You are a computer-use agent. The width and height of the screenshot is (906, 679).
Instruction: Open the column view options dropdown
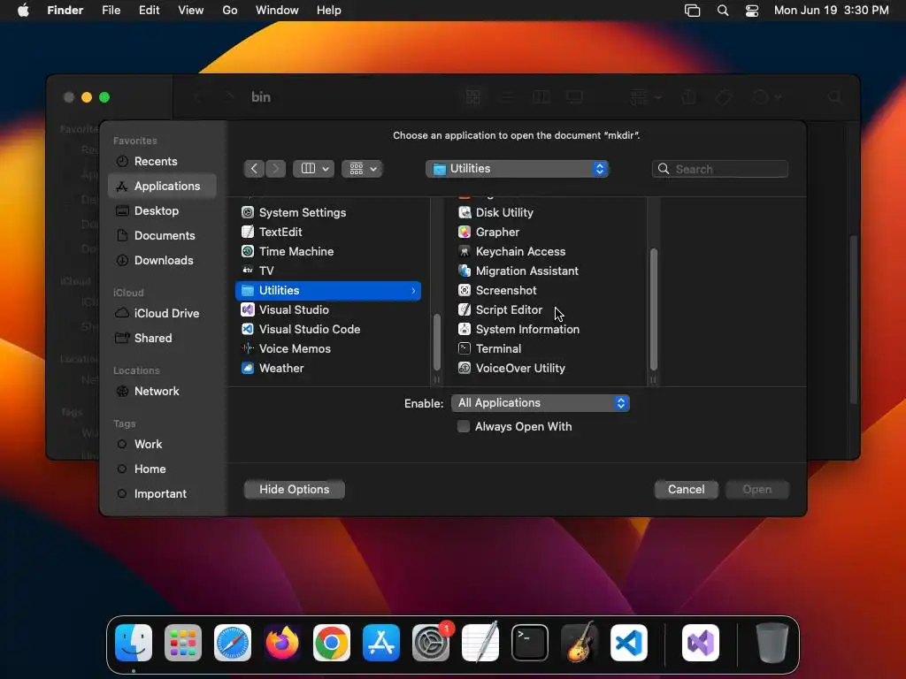click(x=314, y=169)
